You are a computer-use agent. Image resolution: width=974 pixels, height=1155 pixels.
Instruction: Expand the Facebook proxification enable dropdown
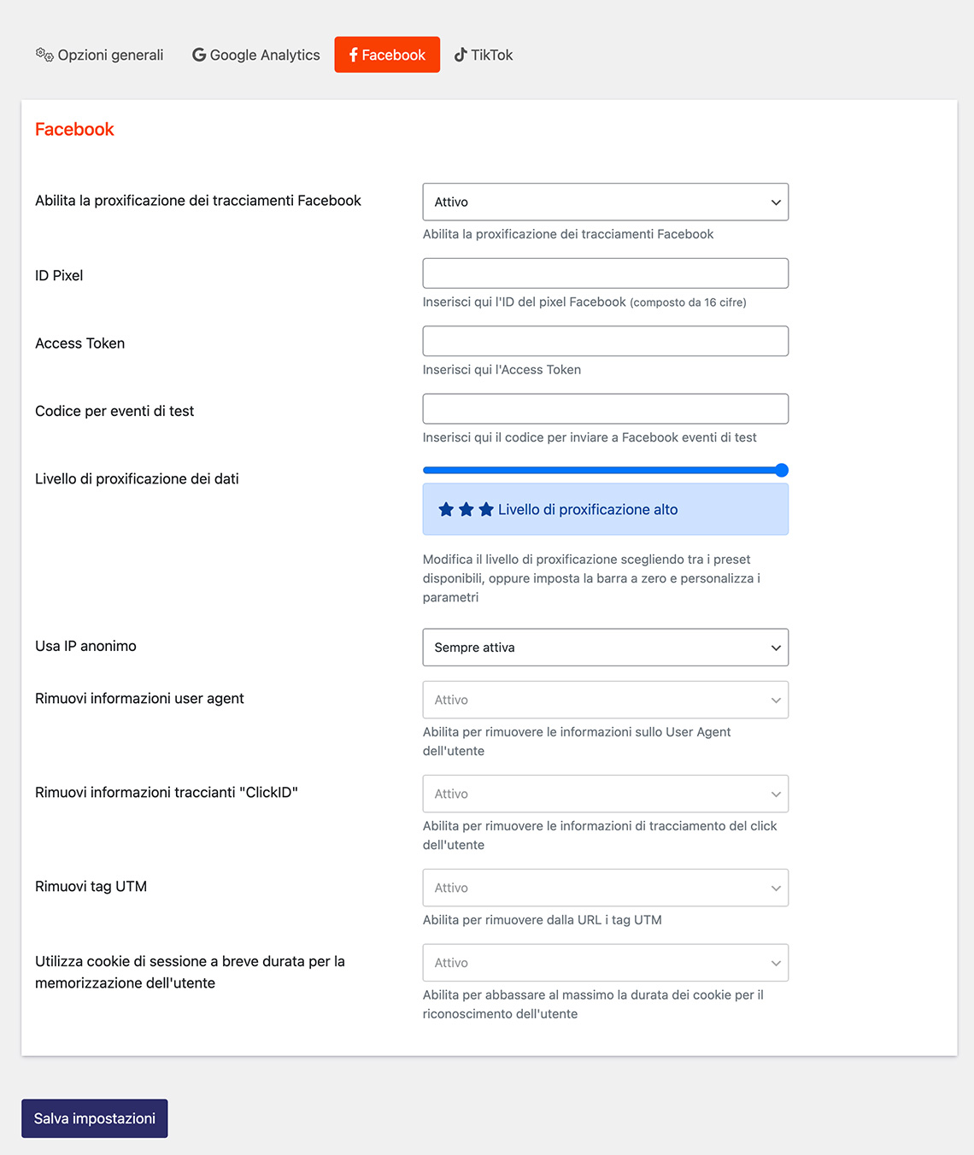[605, 202]
